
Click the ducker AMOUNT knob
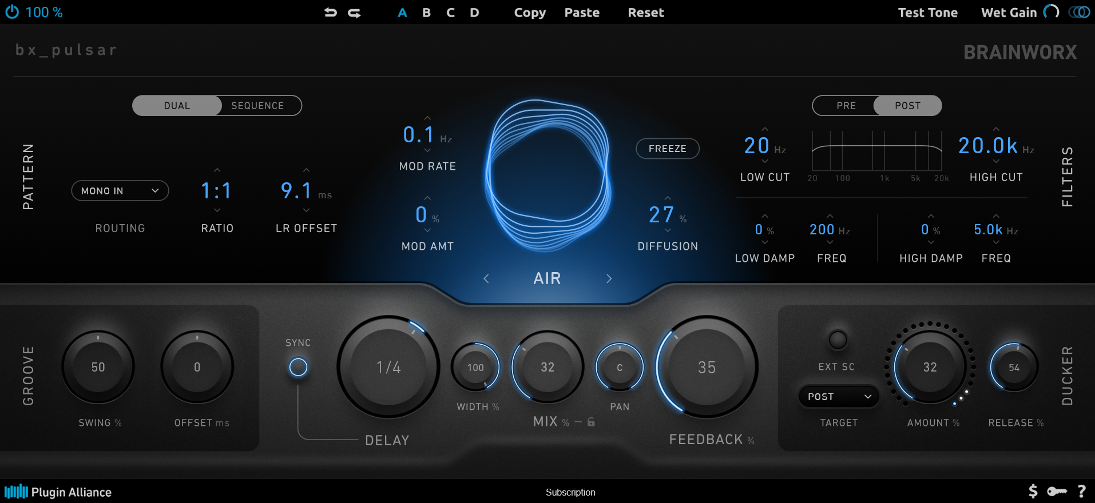930,367
